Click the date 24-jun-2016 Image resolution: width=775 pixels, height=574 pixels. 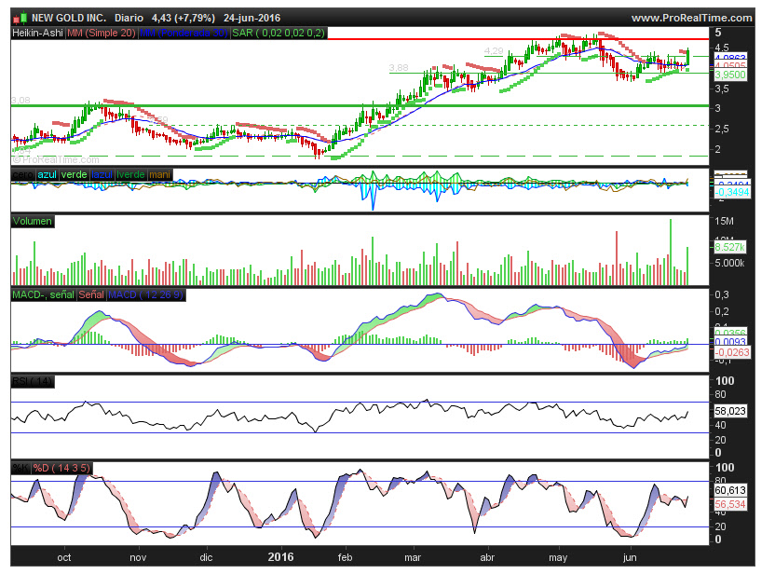252,19
